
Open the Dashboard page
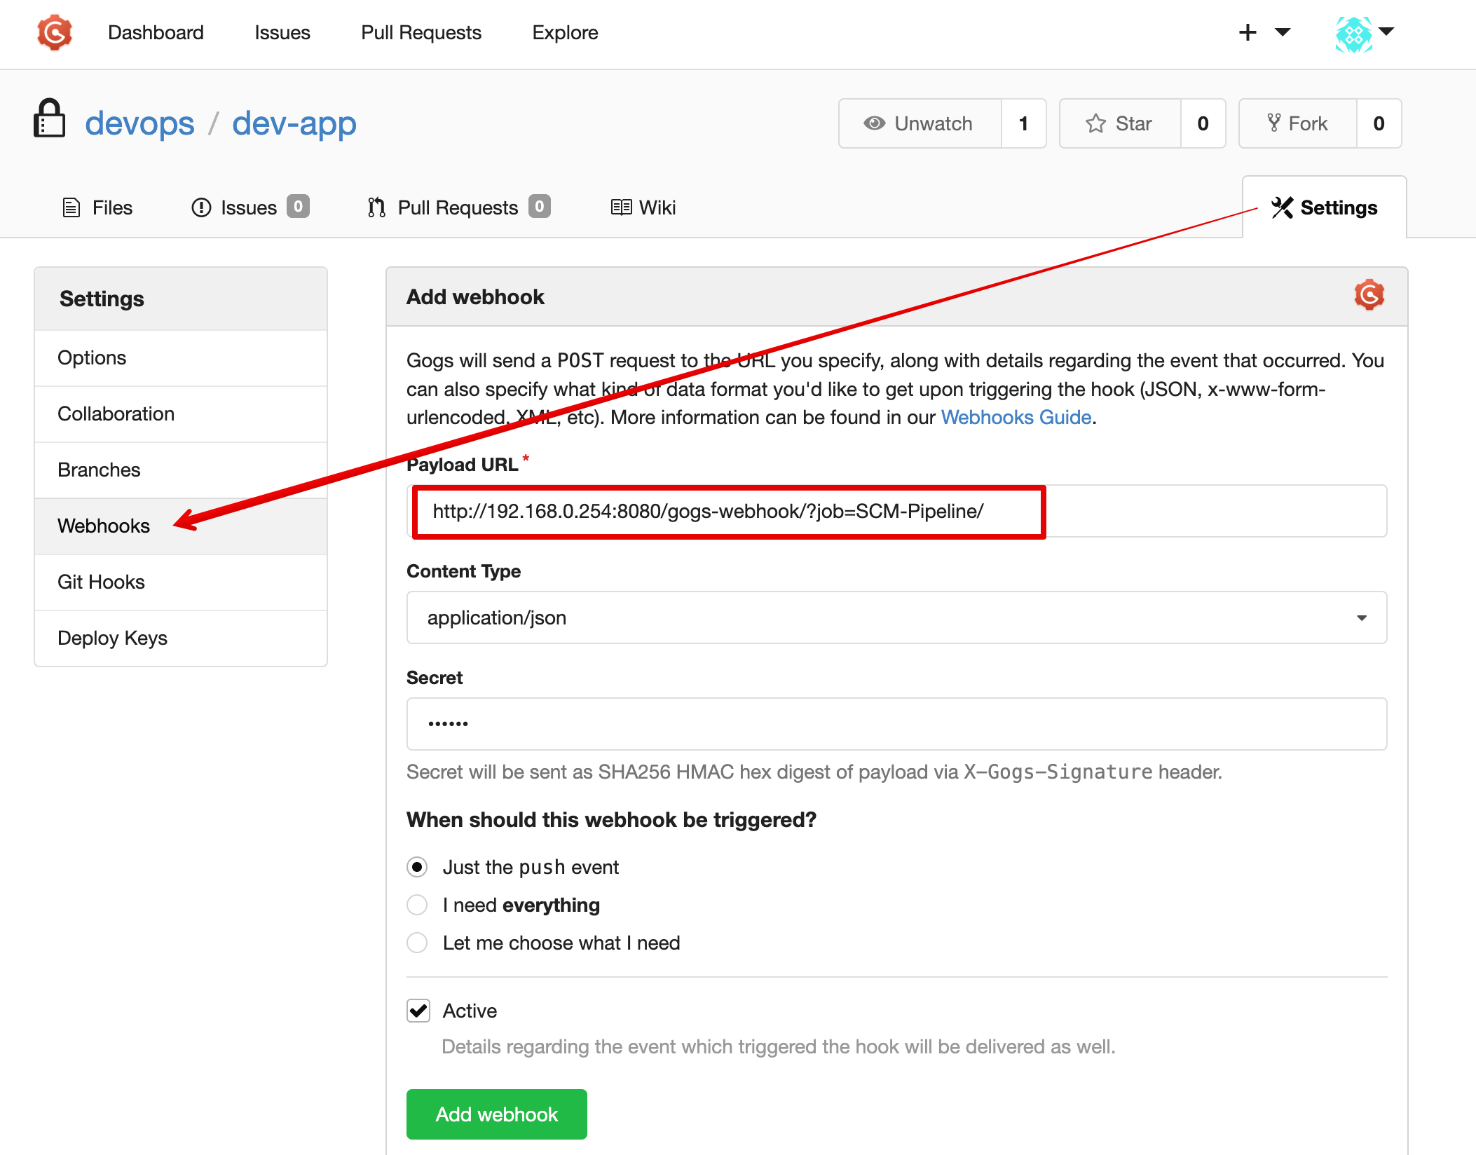point(156,33)
